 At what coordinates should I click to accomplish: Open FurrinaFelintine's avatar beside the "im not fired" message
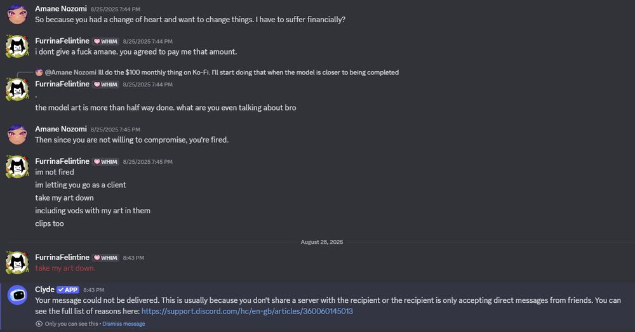click(x=17, y=167)
